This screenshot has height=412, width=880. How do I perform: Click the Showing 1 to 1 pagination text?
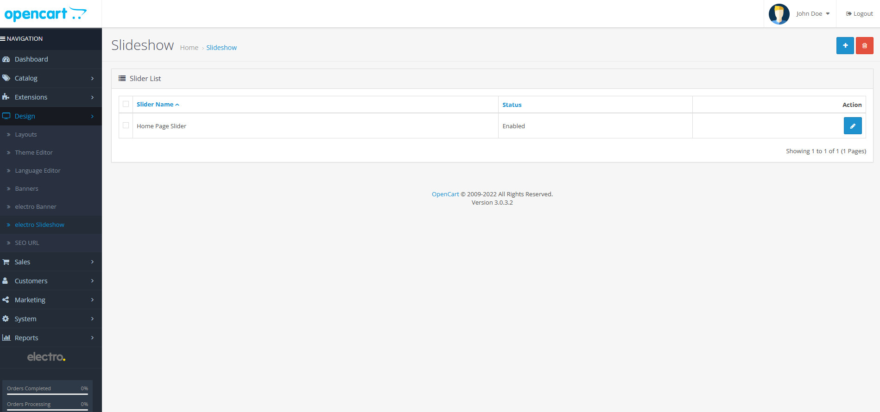click(x=826, y=151)
